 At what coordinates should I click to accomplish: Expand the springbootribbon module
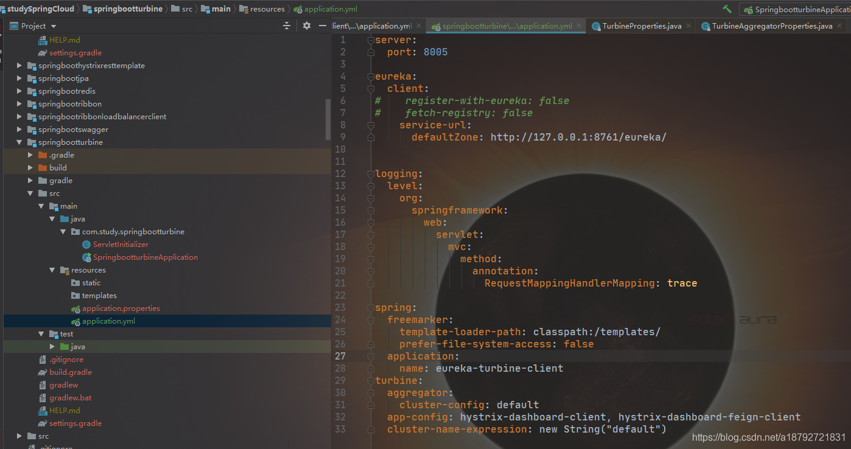(19, 104)
